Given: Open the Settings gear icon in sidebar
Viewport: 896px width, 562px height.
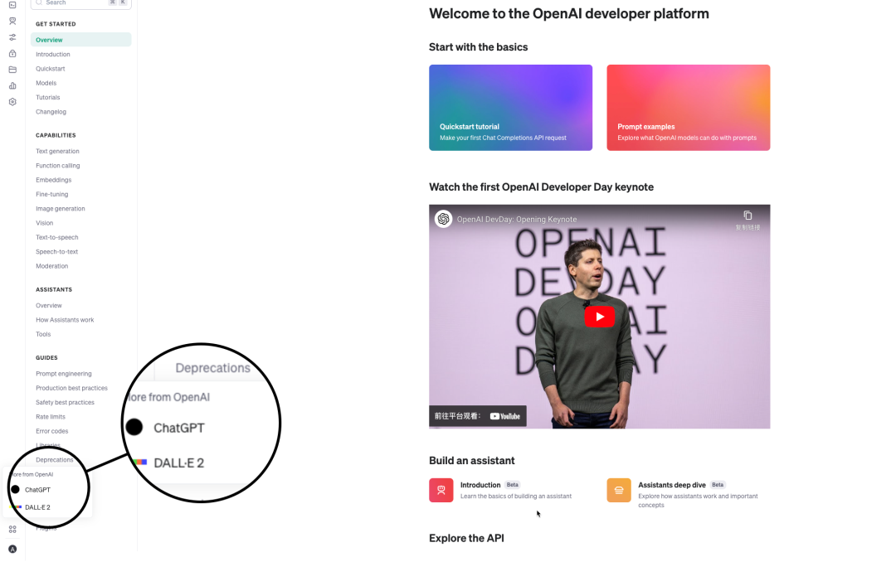Looking at the screenshot, I should [x=12, y=102].
